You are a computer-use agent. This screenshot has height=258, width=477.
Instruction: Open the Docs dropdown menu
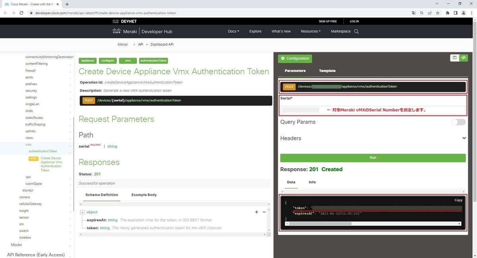pyautogui.click(x=233, y=31)
